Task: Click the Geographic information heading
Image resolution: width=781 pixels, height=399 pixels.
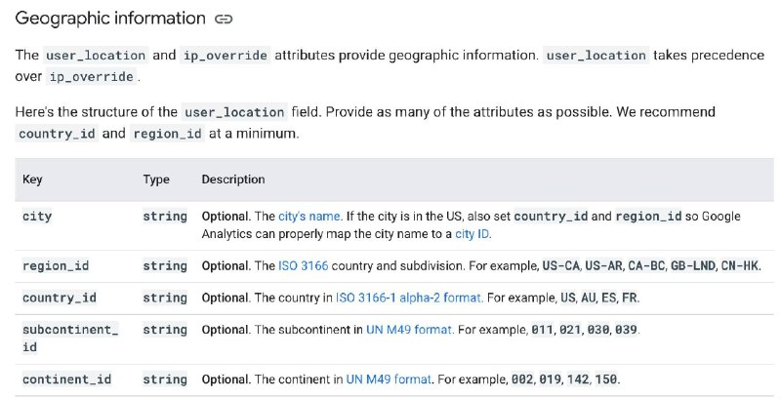Action: point(110,19)
